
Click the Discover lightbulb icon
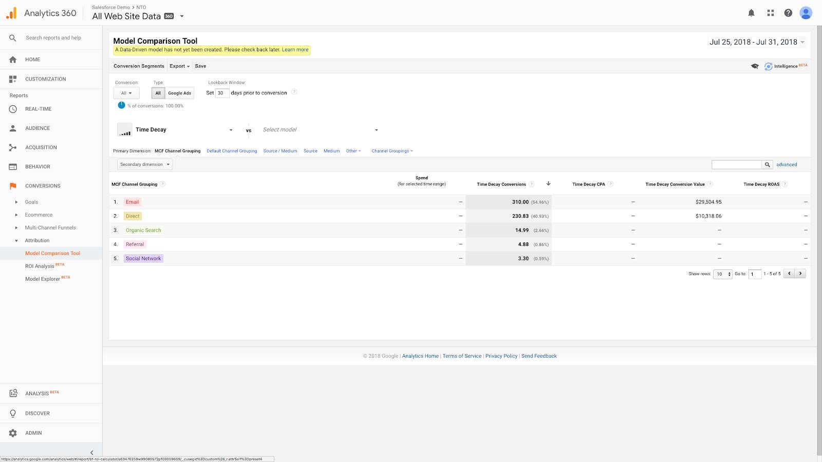click(13, 413)
